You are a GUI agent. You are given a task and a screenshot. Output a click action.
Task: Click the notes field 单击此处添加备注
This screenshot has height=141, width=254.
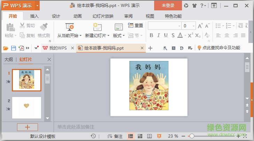click(76, 127)
